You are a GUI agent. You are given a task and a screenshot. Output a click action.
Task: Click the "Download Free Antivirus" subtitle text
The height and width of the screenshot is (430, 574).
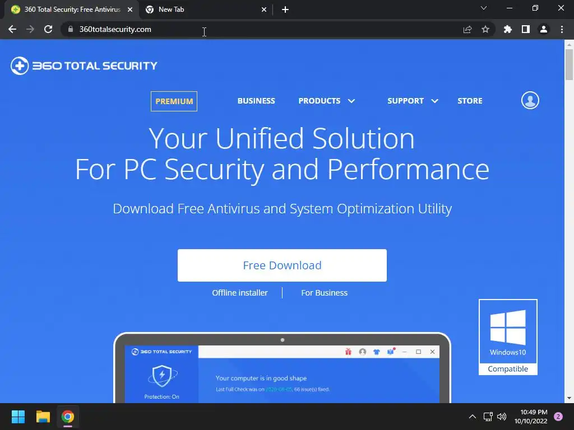tap(283, 209)
